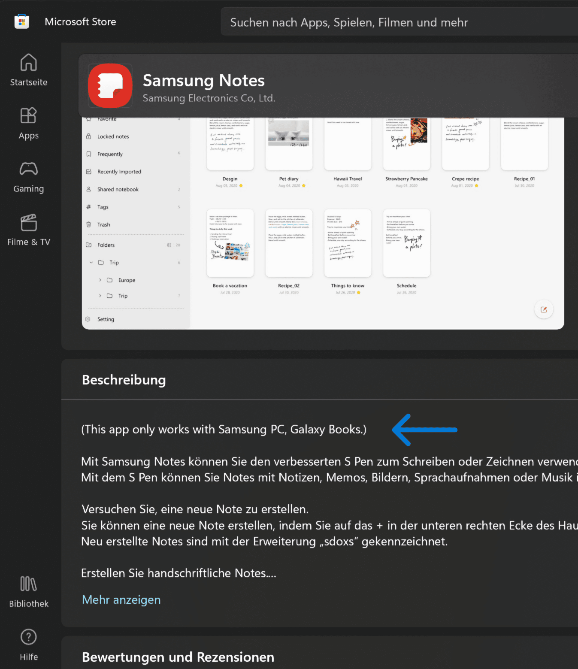Open the Recipe_02 note thumbnail
Image resolution: width=578 pixels, height=669 pixels.
click(x=289, y=243)
